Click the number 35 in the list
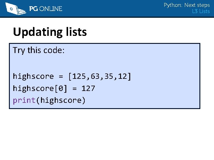Screen dimensions: 214x160 point(109,76)
